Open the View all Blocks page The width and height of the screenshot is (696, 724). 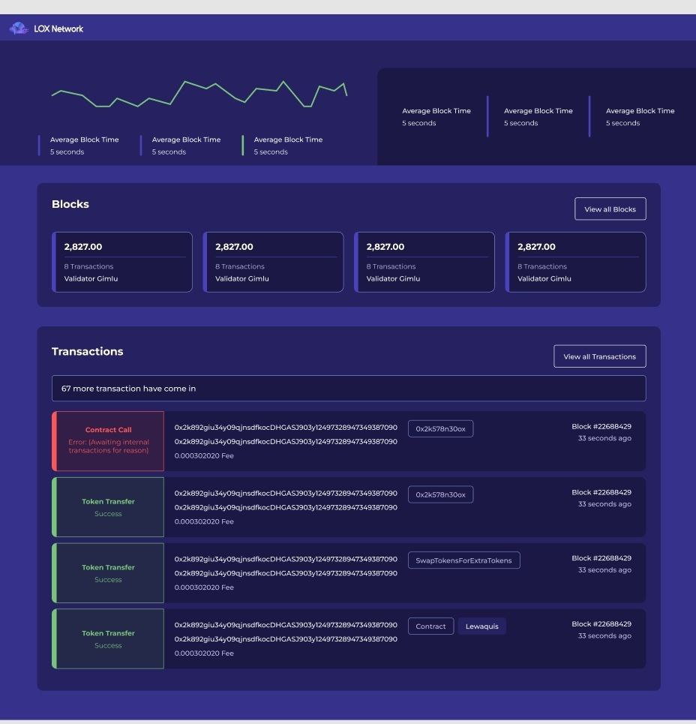(610, 209)
